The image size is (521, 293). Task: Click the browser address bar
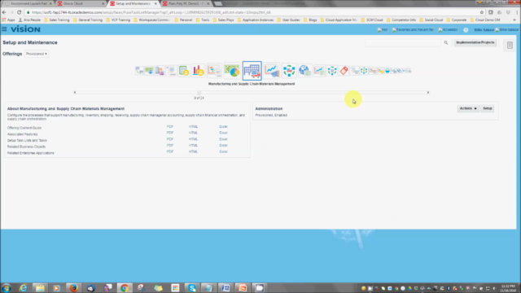[252, 12]
